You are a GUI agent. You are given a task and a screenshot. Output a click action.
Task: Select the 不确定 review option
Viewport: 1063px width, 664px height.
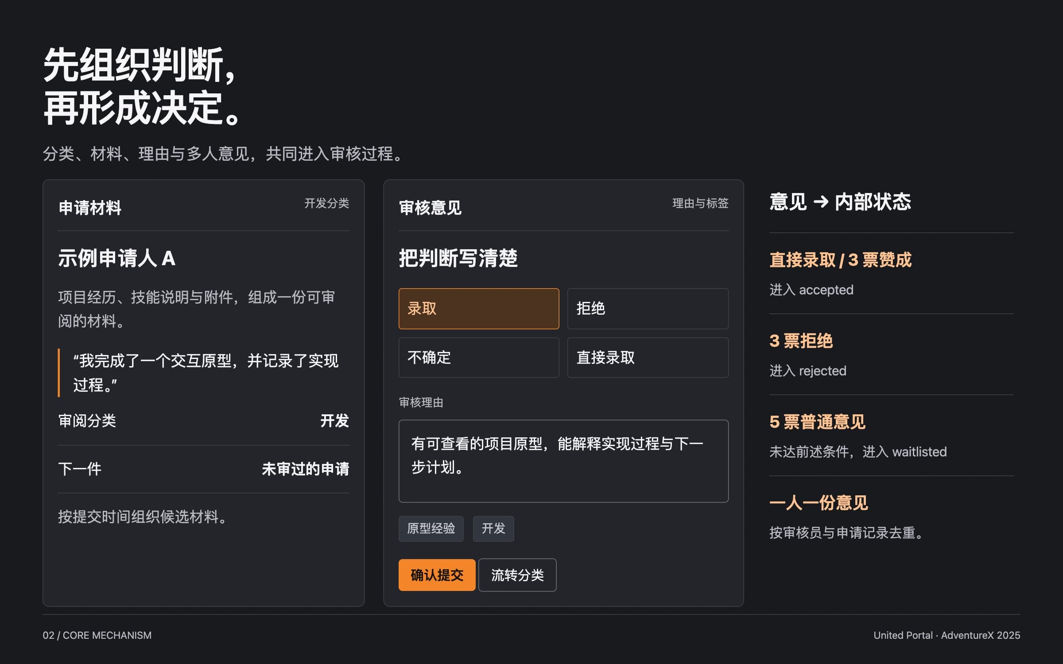(x=479, y=358)
